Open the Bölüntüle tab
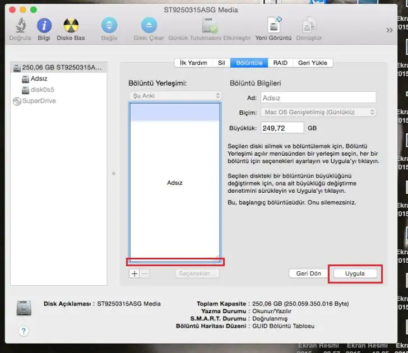Screen dimensions: 408x353 coord(249,63)
